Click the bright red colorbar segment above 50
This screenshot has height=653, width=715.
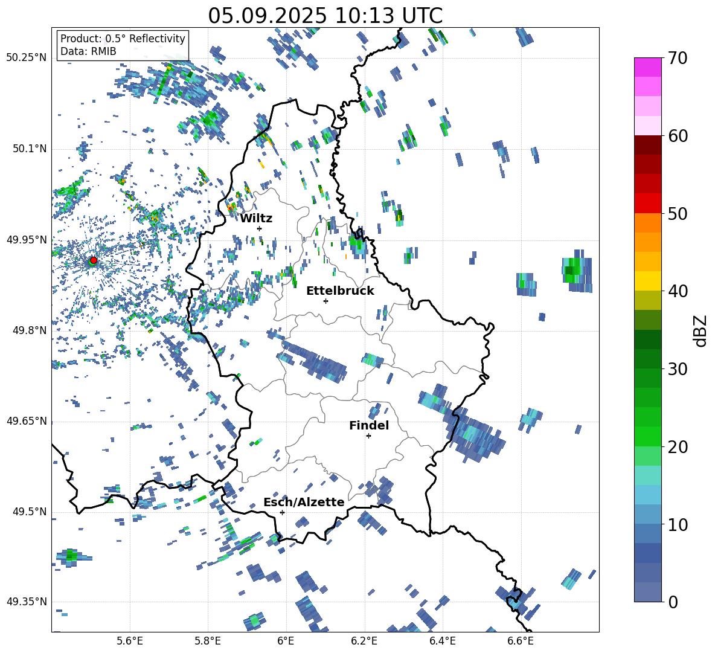pyautogui.click(x=647, y=203)
